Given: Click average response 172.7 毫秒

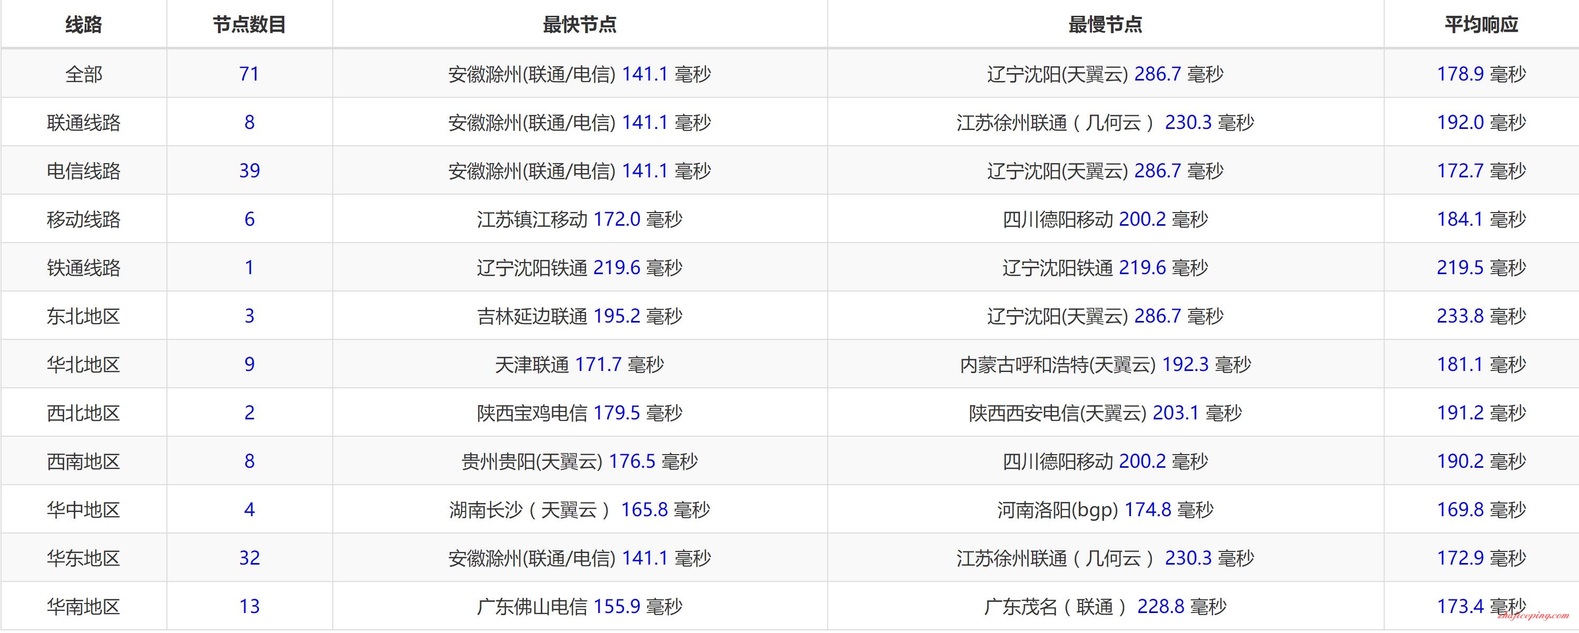Looking at the screenshot, I should tap(1482, 171).
